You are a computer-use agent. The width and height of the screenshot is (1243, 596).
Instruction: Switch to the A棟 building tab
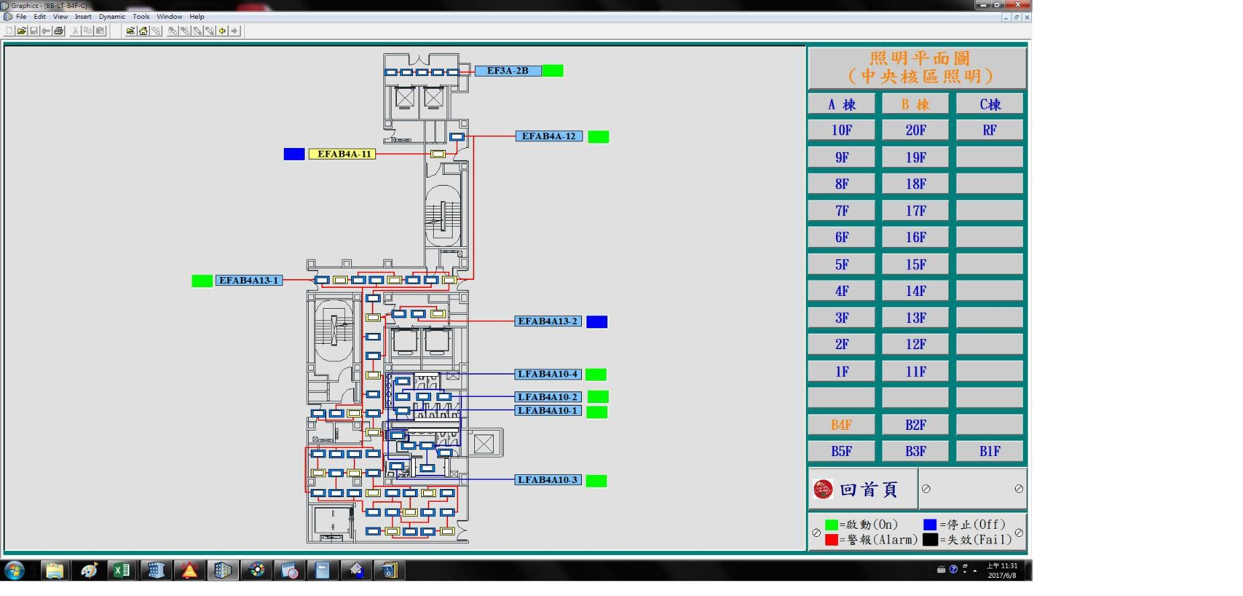coord(841,104)
